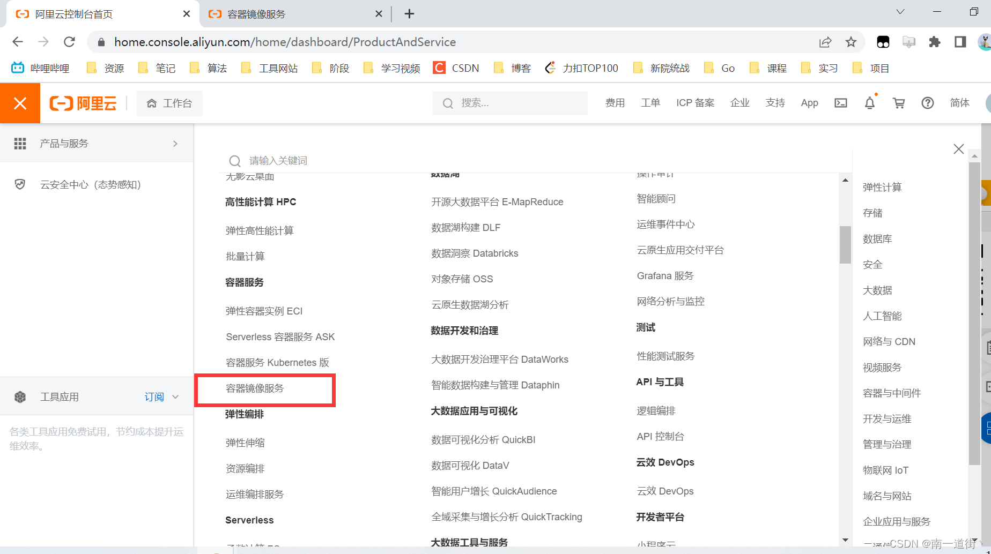Open the shopping cart icon

[x=899, y=103]
